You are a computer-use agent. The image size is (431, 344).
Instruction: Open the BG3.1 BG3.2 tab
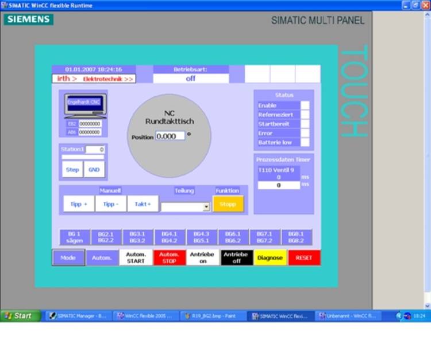(137, 237)
